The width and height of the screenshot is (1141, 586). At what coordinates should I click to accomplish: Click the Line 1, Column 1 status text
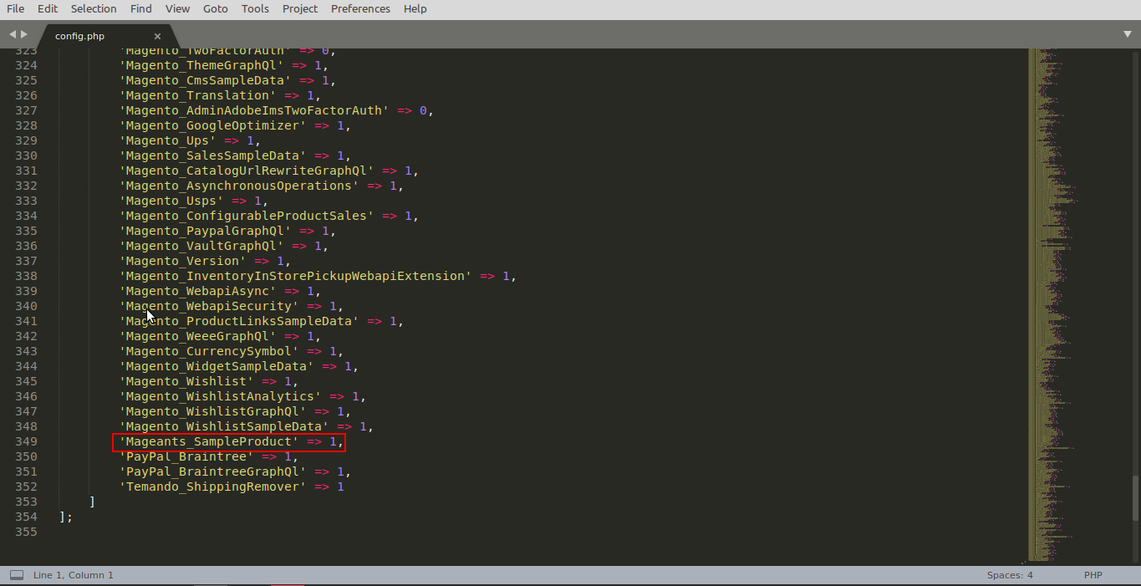click(73, 575)
